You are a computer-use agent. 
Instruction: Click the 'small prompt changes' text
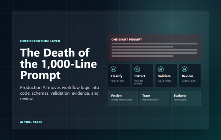click(122, 100)
